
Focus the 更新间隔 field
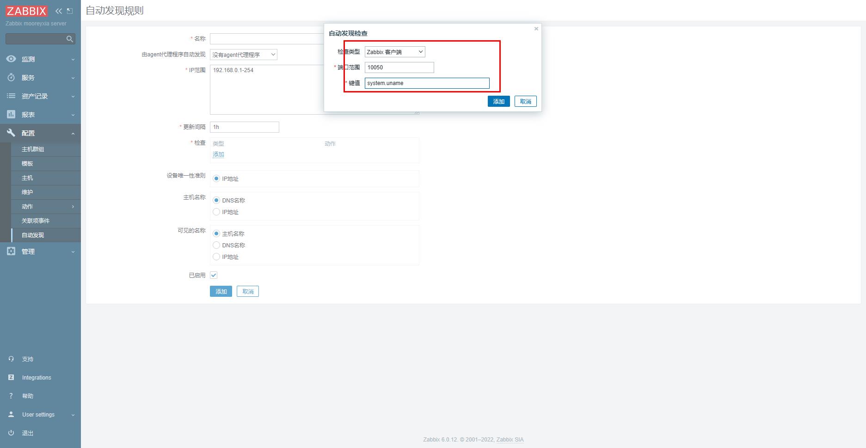click(x=245, y=127)
